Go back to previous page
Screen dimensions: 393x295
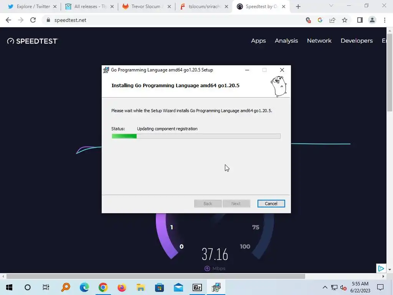click(x=8, y=20)
